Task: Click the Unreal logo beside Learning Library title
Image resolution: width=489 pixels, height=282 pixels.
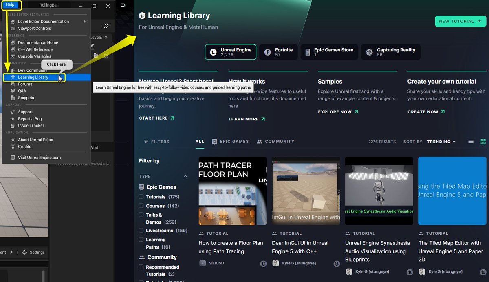Action: [x=142, y=16]
